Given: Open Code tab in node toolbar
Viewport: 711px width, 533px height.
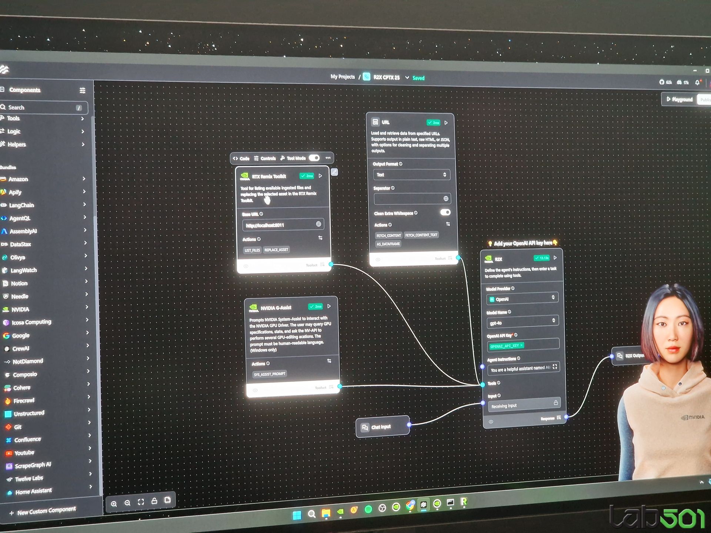Looking at the screenshot, I should tap(241, 158).
